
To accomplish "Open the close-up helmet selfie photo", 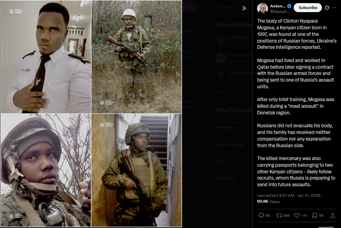I will [x=46, y=170].
